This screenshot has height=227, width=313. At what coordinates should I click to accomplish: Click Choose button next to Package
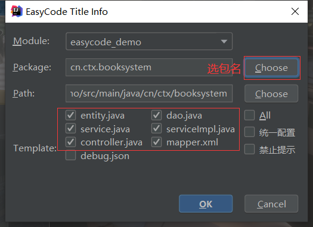coord(271,67)
